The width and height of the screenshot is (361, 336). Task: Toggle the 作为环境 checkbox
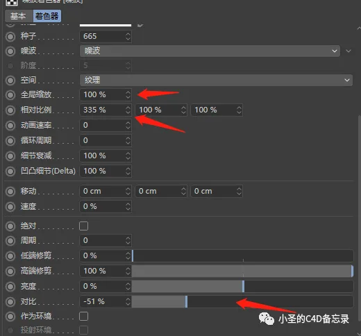83,316
